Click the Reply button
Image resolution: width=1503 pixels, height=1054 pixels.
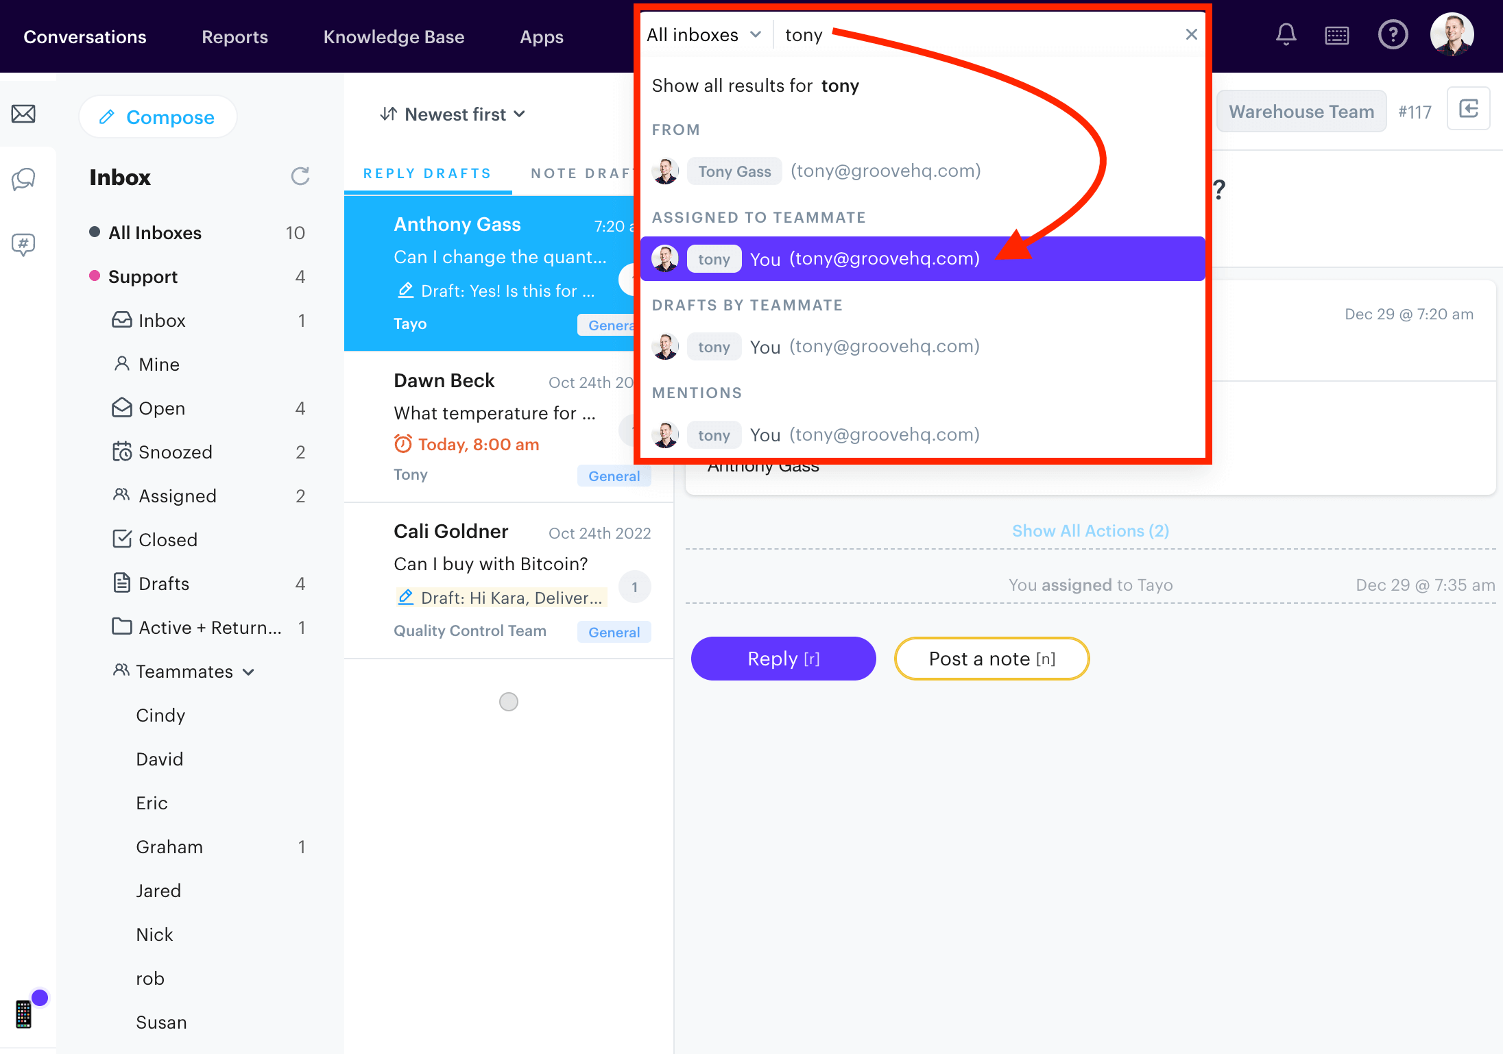783,659
